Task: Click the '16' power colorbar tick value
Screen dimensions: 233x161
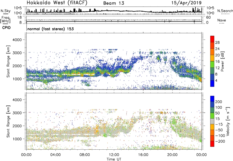Action: [217, 61]
